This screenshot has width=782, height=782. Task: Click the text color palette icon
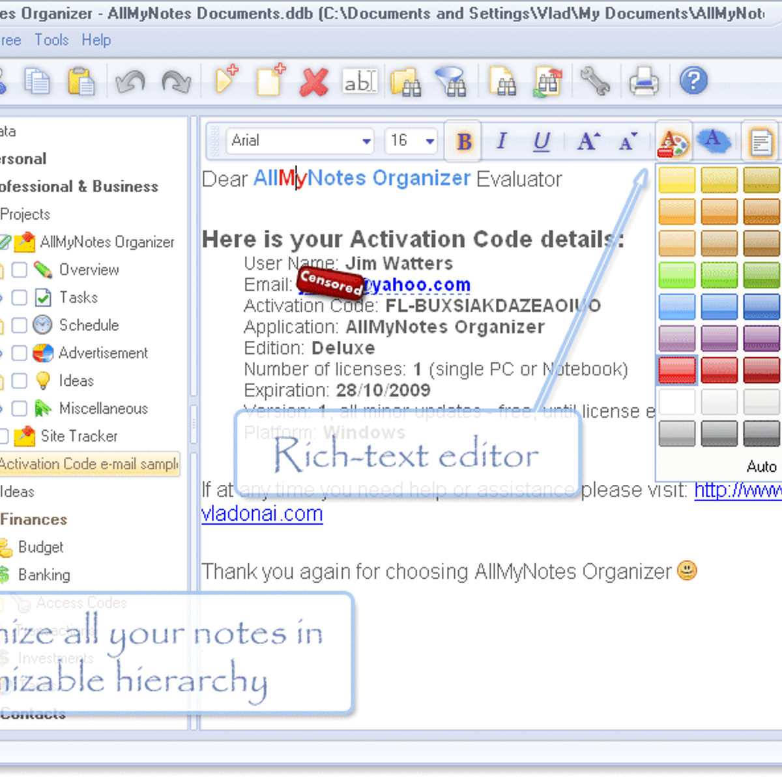pyautogui.click(x=673, y=141)
